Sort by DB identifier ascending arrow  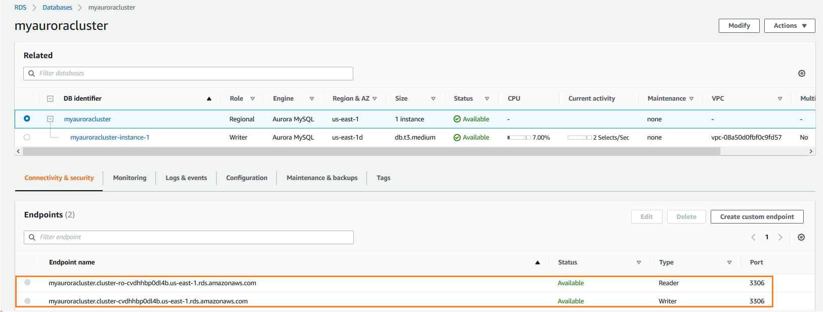point(209,99)
